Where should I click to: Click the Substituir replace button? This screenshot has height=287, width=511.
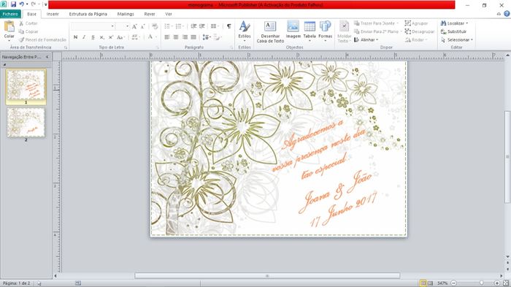(x=453, y=31)
